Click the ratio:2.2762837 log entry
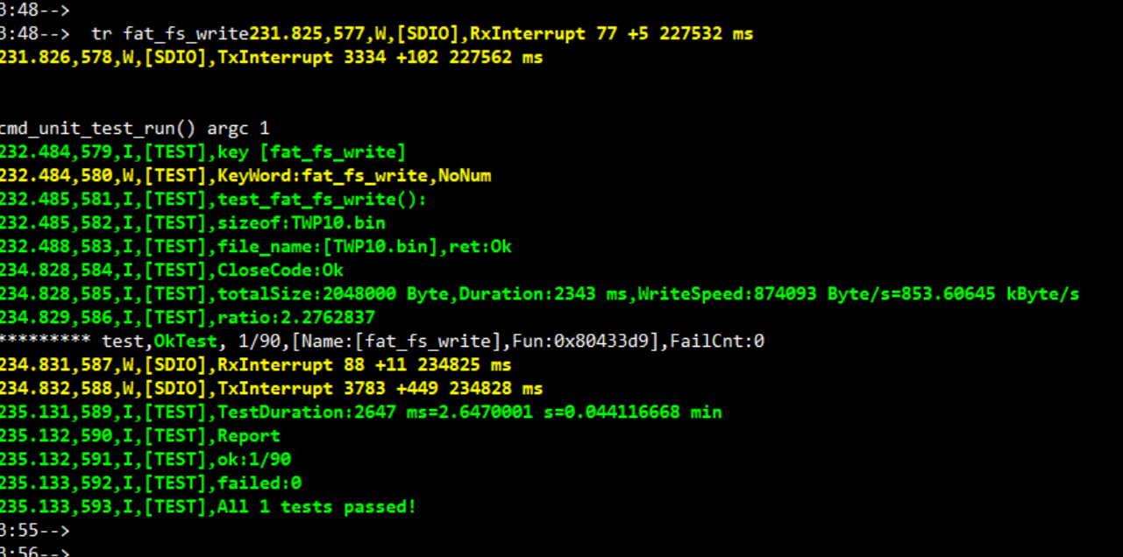Image resolution: width=1123 pixels, height=557 pixels. (188, 318)
